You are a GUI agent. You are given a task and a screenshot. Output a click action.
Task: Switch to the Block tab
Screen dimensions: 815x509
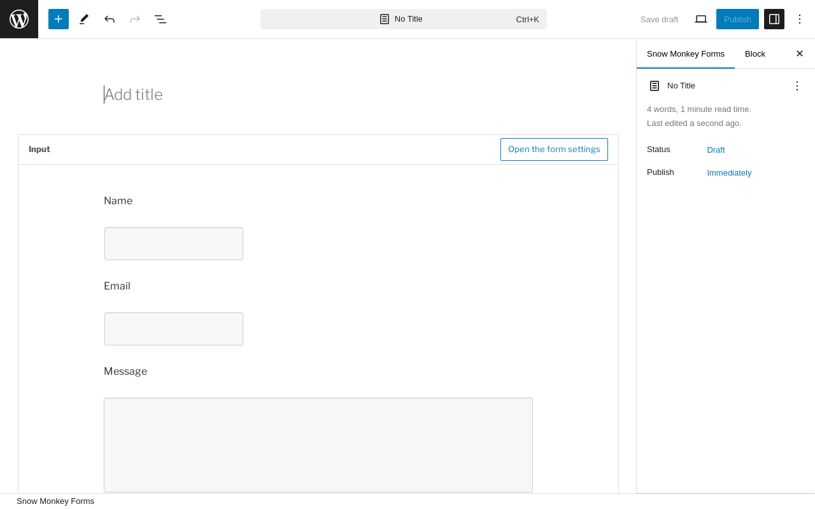click(x=755, y=53)
